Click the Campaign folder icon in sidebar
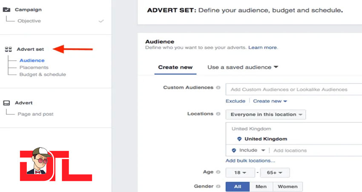The width and height of the screenshot is (362, 192). [7, 9]
